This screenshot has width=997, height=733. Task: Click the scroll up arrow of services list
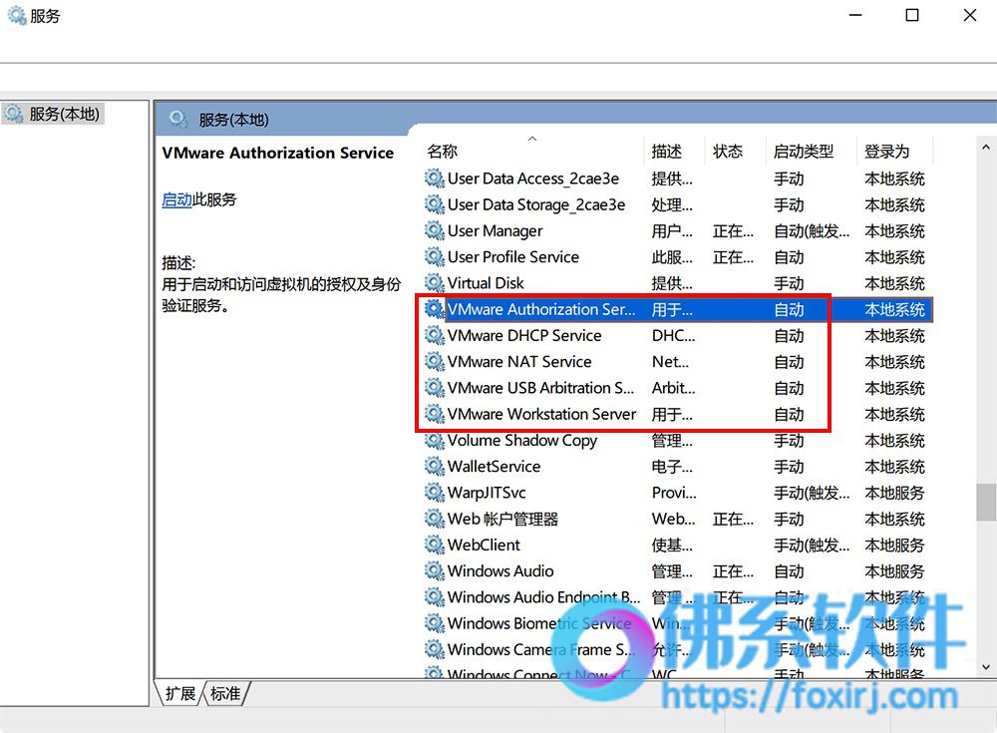point(986,147)
